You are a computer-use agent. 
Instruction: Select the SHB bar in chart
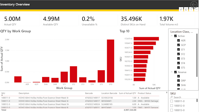pyautogui.click(x=55, y=80)
